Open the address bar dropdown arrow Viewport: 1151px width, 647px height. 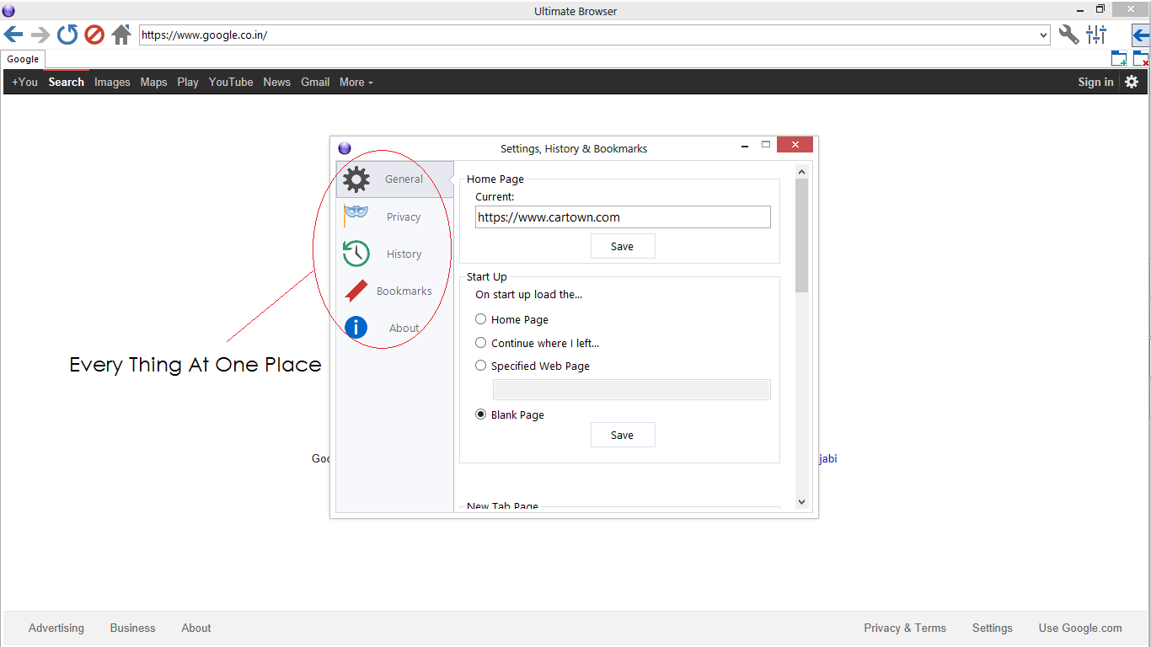1045,35
